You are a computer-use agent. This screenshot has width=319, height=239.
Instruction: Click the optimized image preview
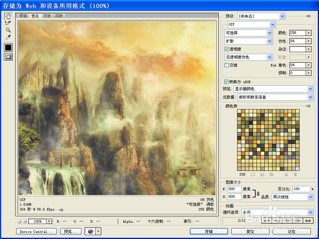point(117,108)
